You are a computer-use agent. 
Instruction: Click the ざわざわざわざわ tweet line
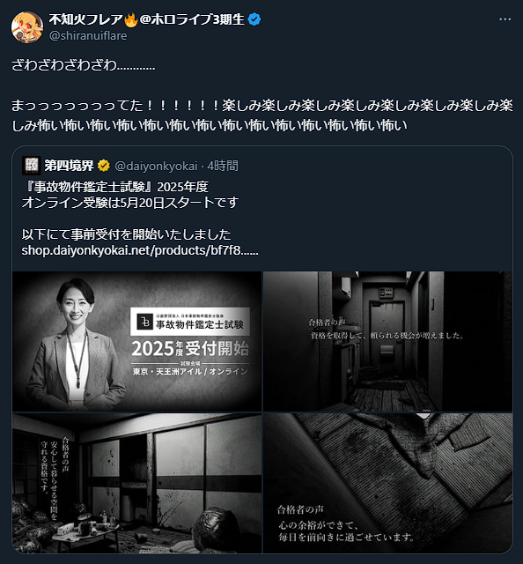pos(83,65)
